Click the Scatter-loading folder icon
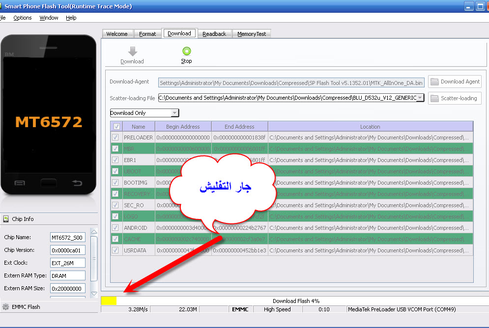489x328 pixels. (x=434, y=98)
